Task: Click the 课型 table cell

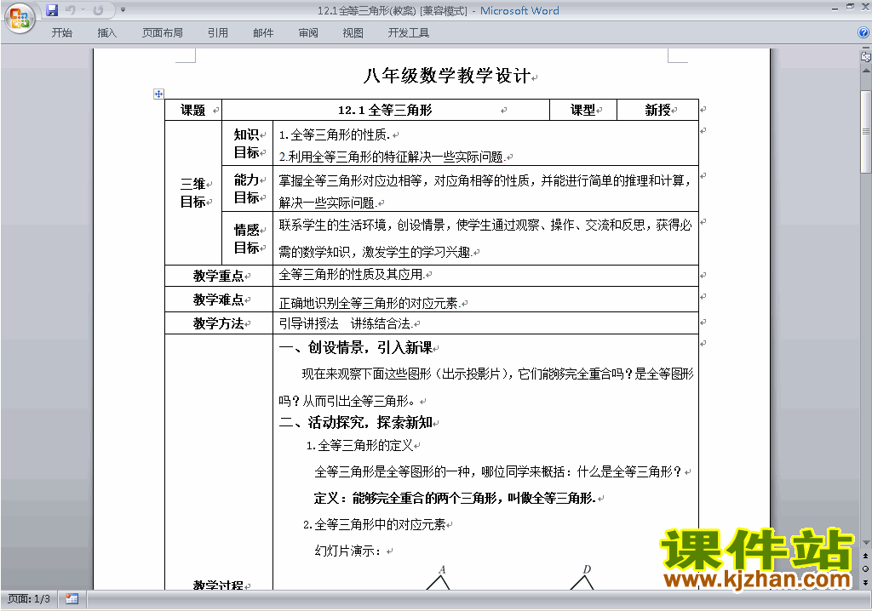Action: [582, 110]
